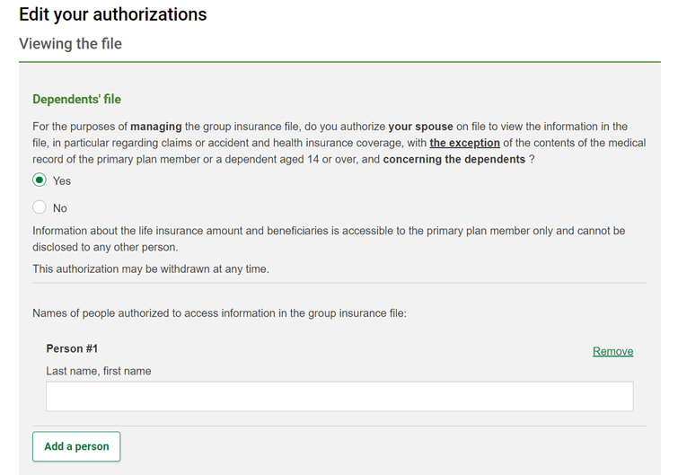The width and height of the screenshot is (678, 475).
Task: Click "This authorization may be withdrawn" sentence
Action: pos(150,268)
